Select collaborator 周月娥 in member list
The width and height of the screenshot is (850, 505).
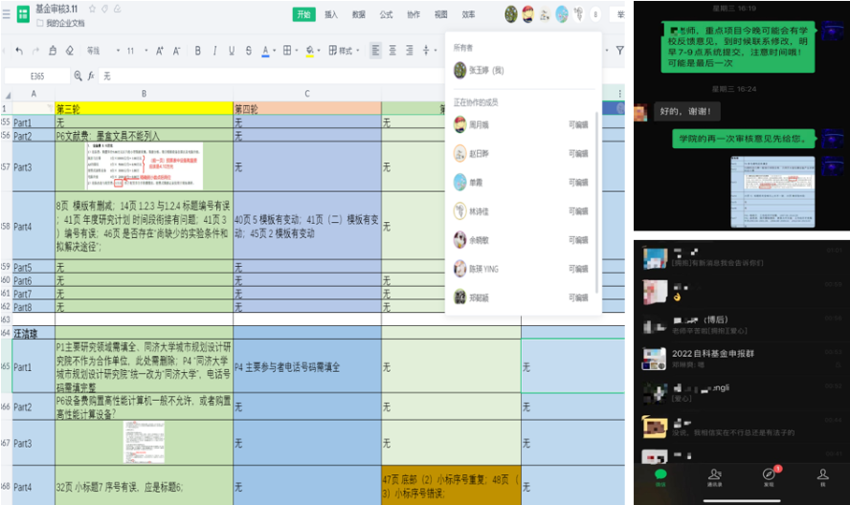click(481, 124)
